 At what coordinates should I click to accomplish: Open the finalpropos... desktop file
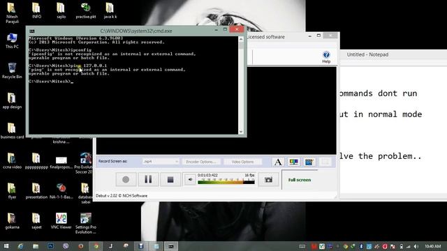[61, 161]
